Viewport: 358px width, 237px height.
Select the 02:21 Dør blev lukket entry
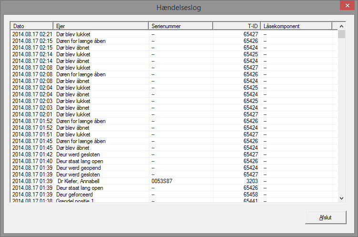[x=73, y=34]
